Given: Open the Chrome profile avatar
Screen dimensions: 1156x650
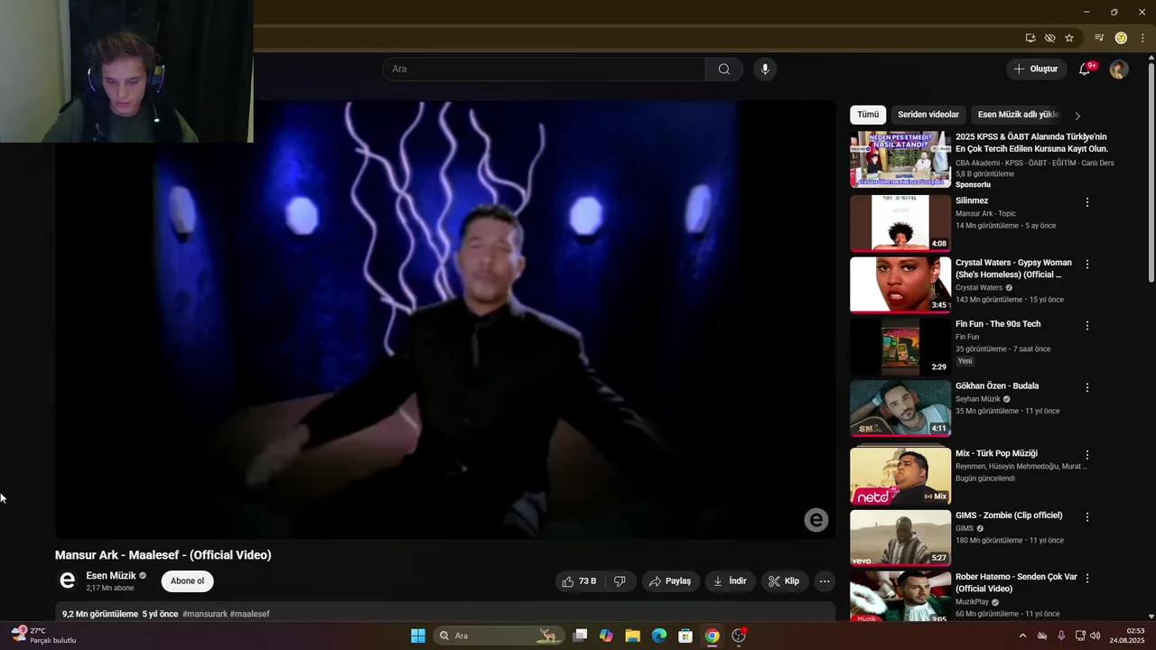Looking at the screenshot, I should click(x=1121, y=38).
